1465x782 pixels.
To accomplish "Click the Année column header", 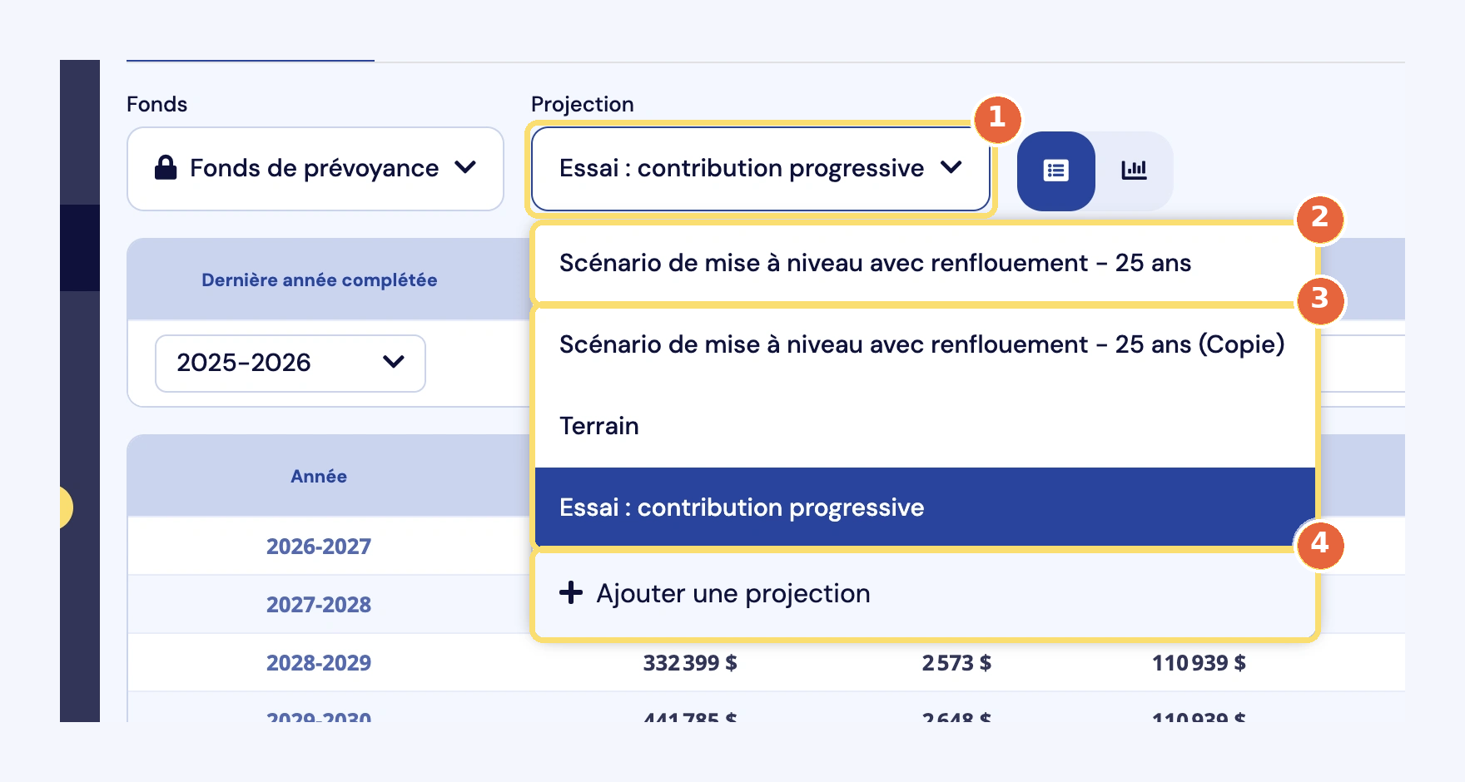I will point(319,477).
